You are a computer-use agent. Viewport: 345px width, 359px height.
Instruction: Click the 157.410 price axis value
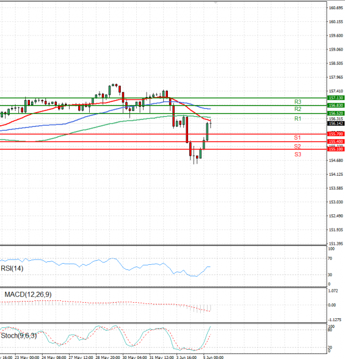click(336, 91)
